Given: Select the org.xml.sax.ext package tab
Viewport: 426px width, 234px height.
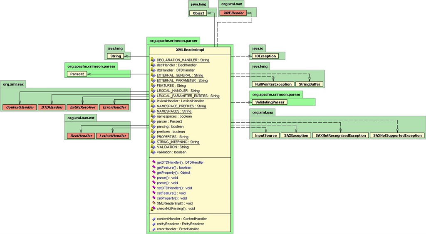Looking at the screenshot, I should [81, 118].
